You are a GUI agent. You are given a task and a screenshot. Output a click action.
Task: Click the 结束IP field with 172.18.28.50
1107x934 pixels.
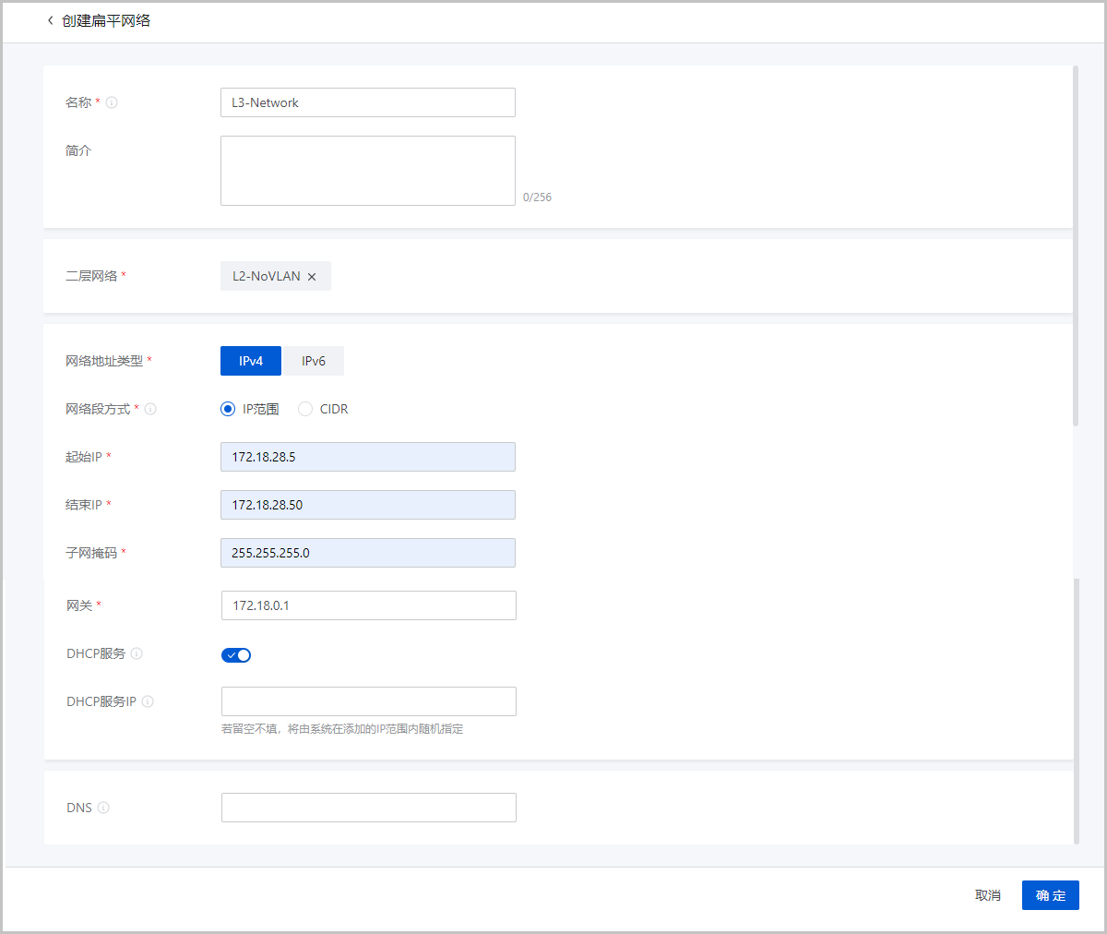(367, 505)
